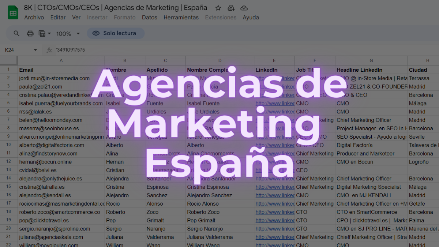Select column G header

click(371, 60)
